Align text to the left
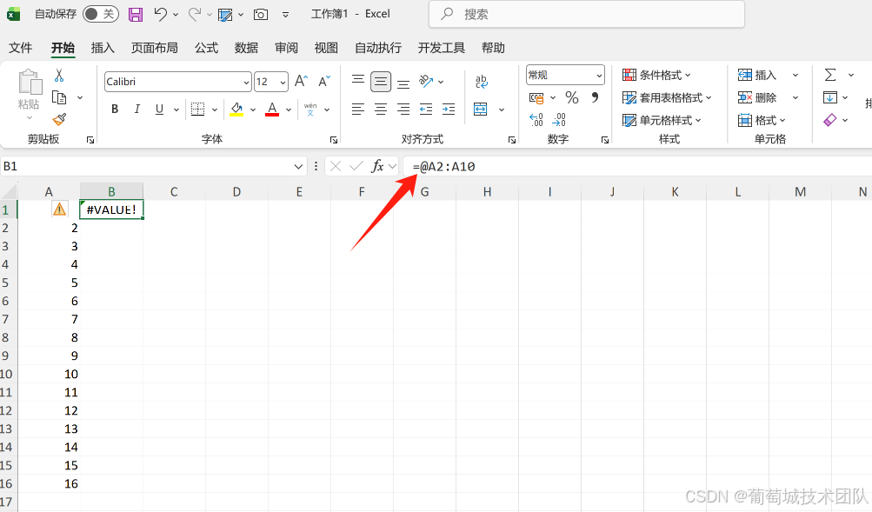 click(x=358, y=109)
